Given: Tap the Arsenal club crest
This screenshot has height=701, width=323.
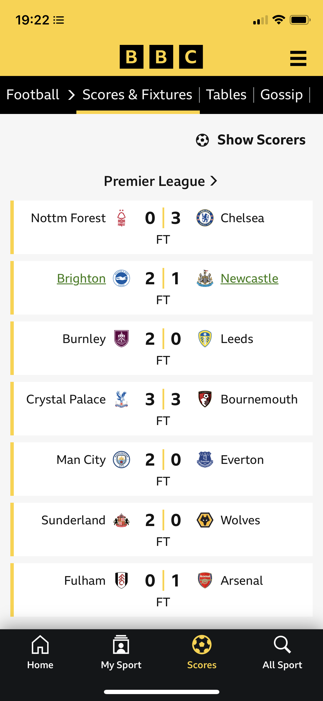Looking at the screenshot, I should [205, 580].
